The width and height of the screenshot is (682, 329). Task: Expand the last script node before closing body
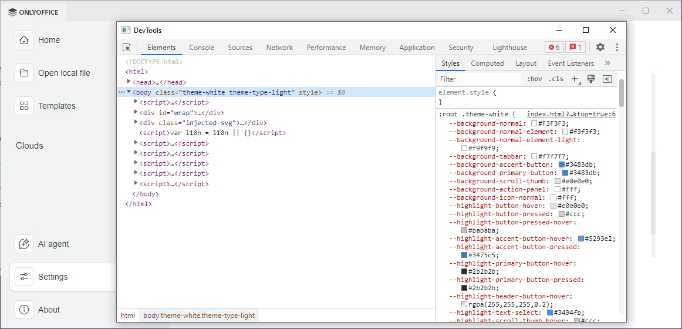pos(136,183)
